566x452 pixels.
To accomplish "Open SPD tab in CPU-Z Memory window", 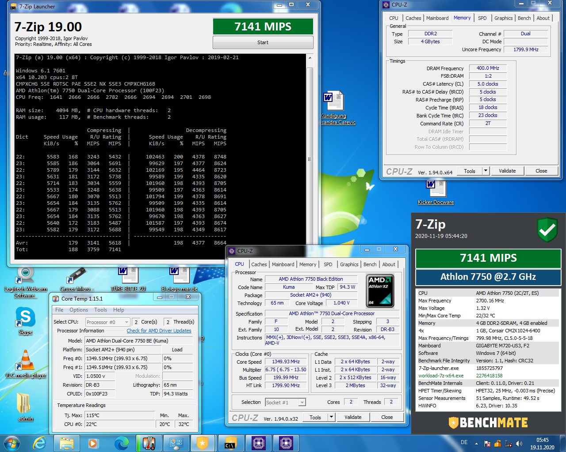I will pos(482,18).
